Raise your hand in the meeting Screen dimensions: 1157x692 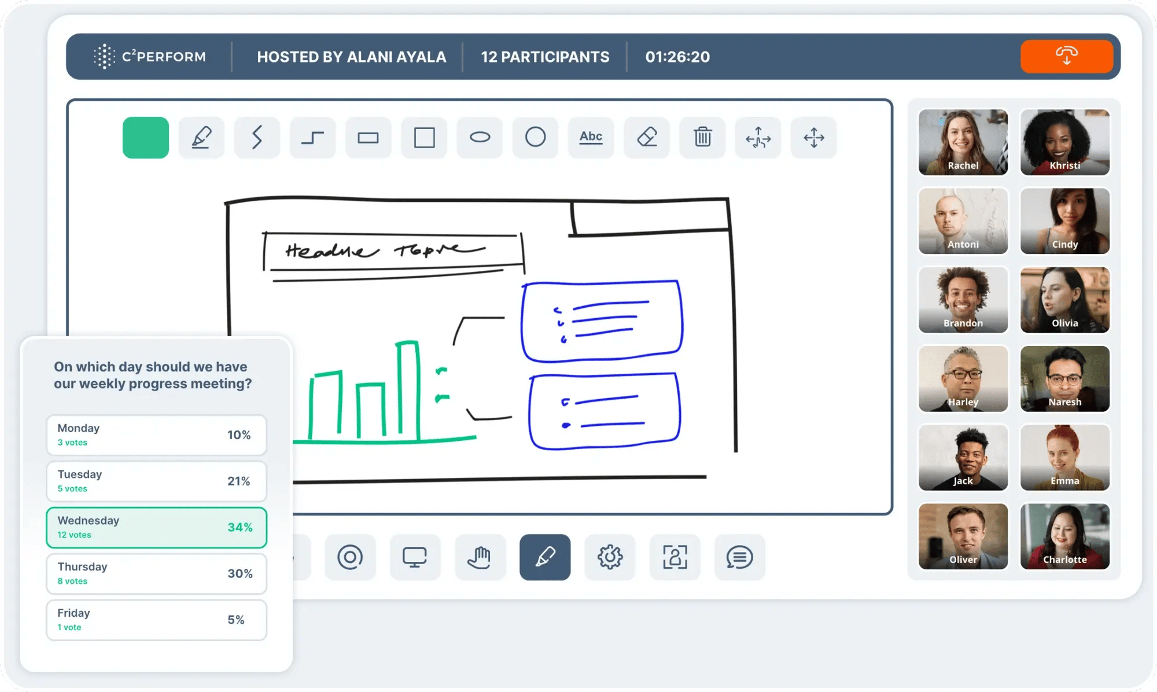[480, 557]
